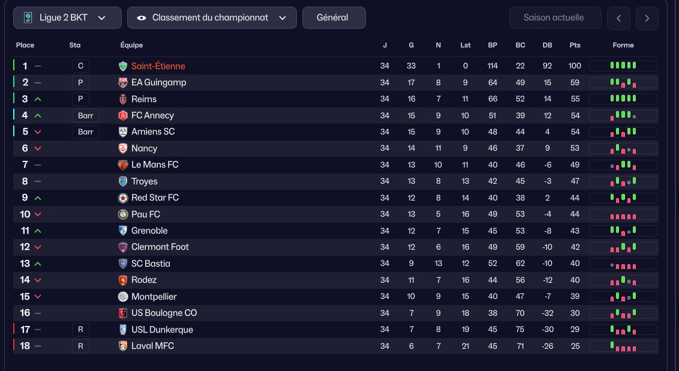Click the FC Annecy club logo
Screen dimensions: 679x371
point(123,115)
